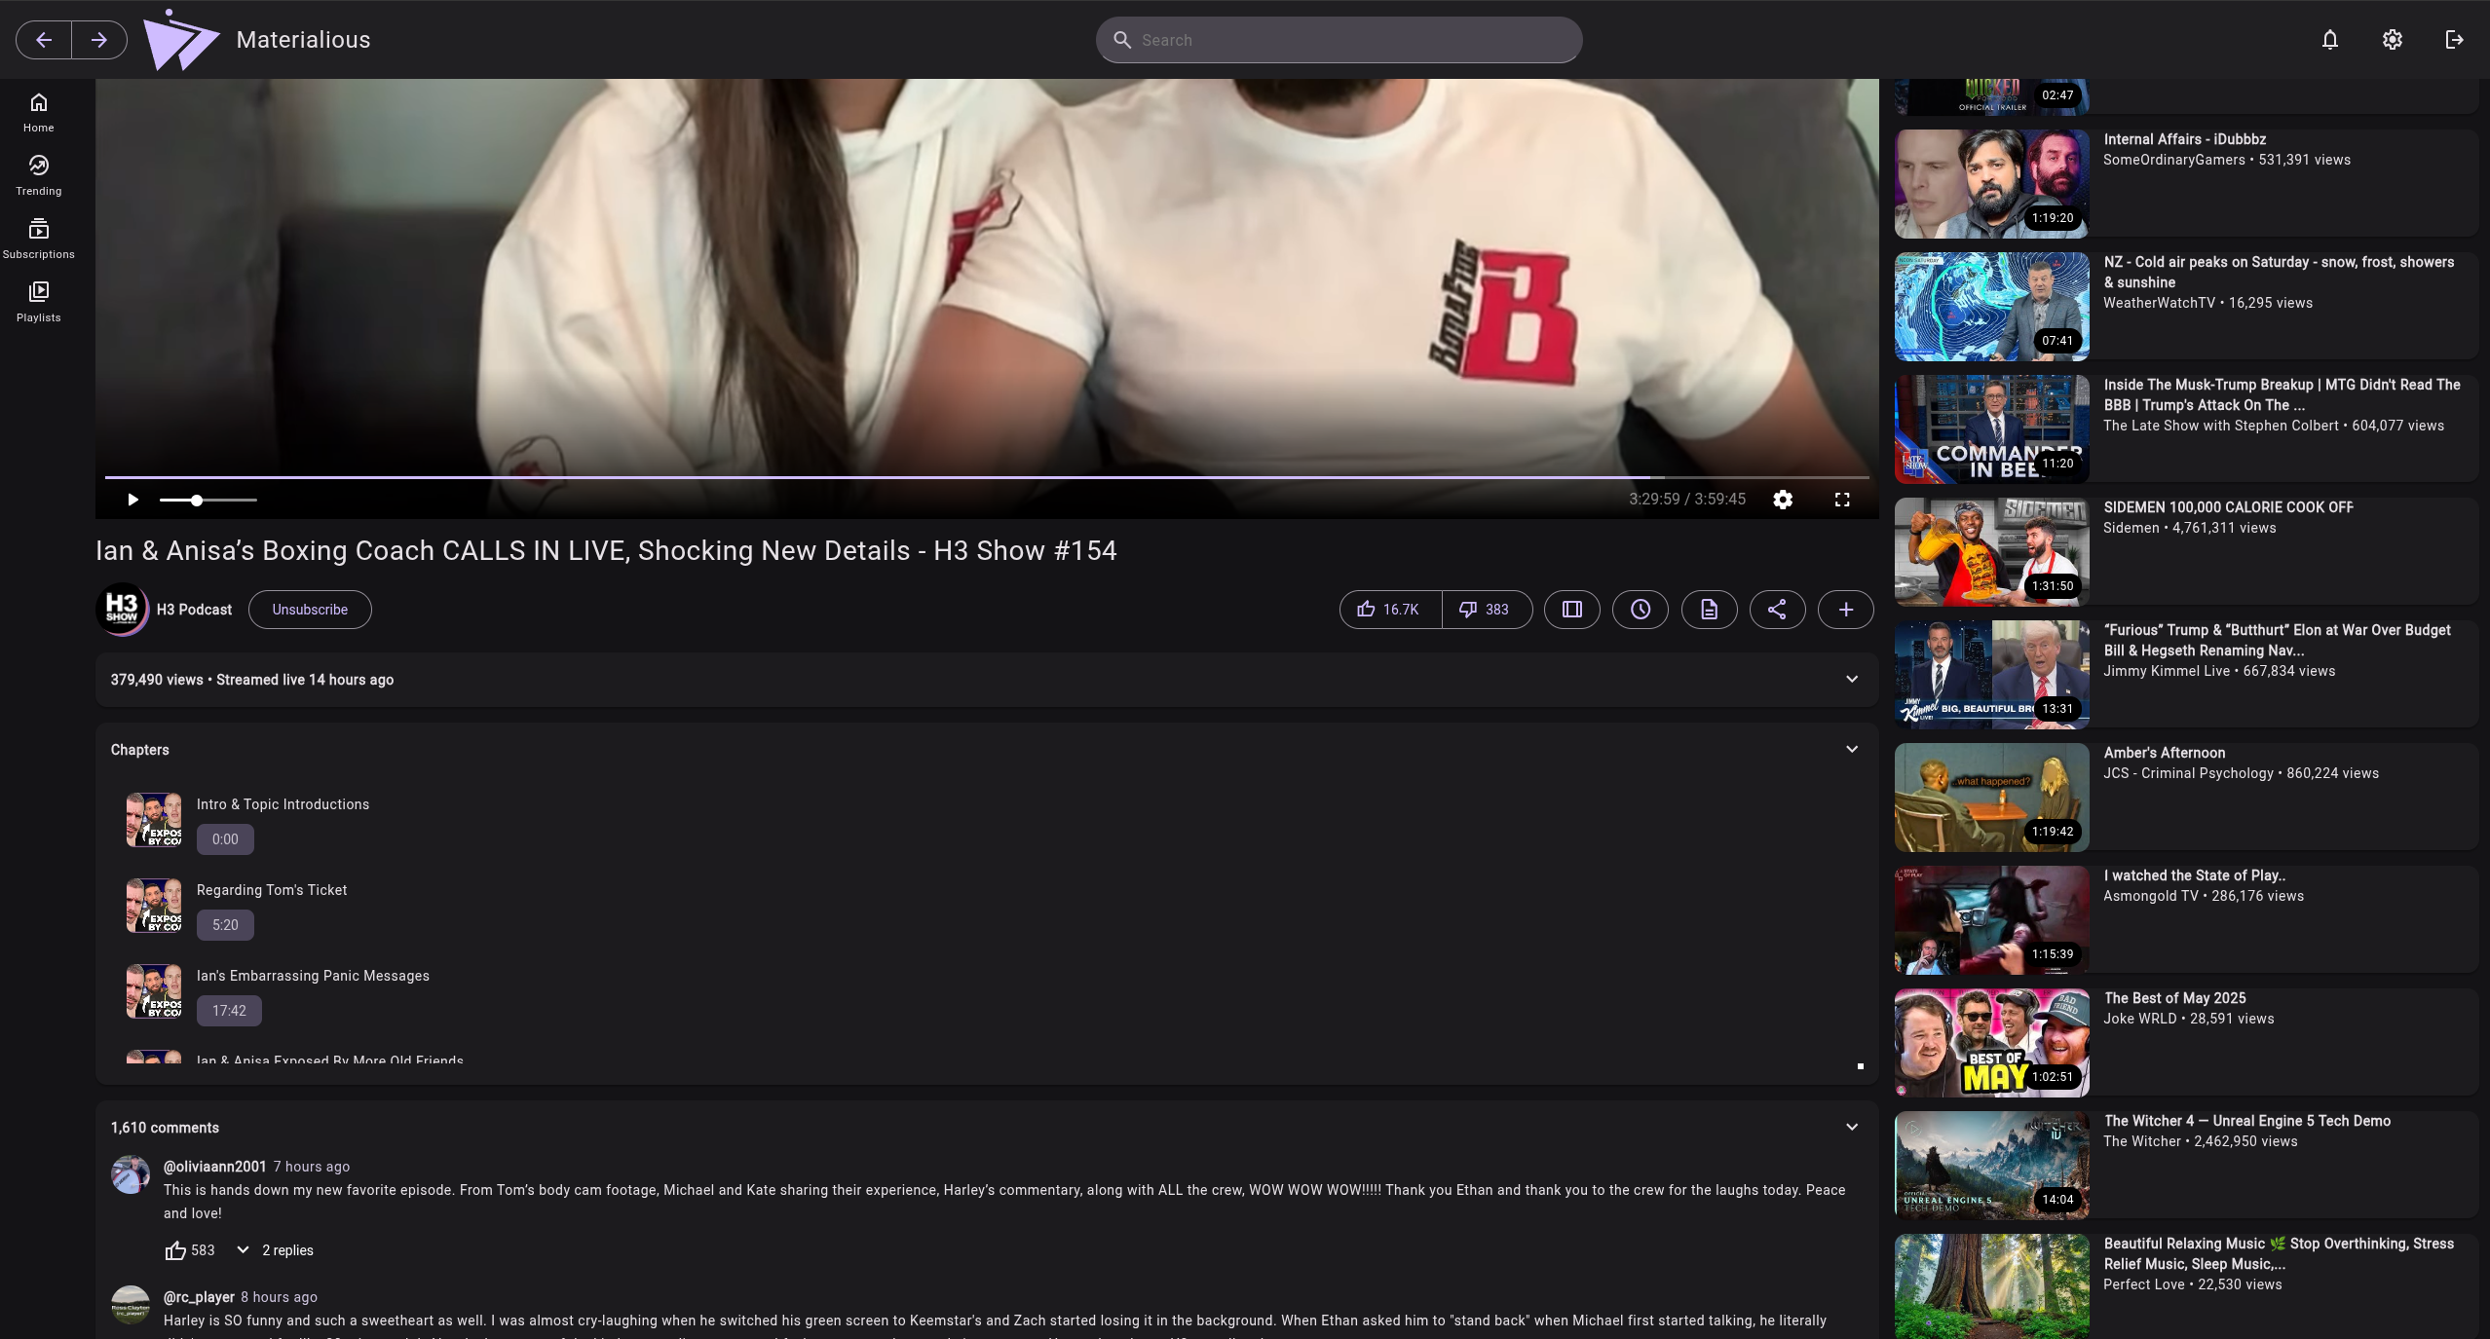Open the Witcher 4 Tech Demo thumbnail

[x=1991, y=1165]
